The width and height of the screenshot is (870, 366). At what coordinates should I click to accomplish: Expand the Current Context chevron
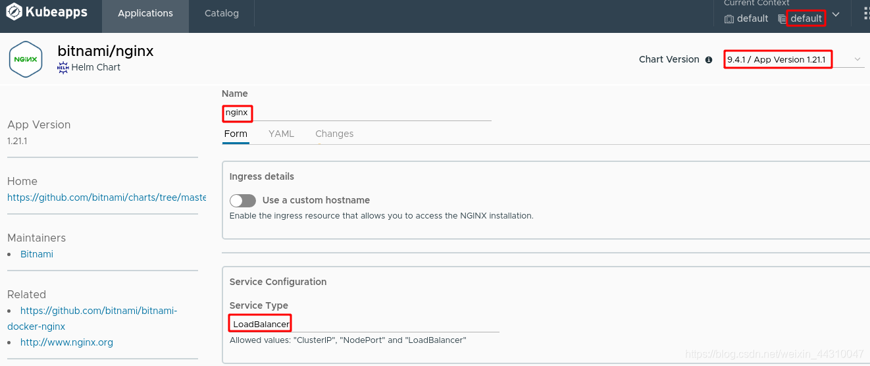point(836,14)
